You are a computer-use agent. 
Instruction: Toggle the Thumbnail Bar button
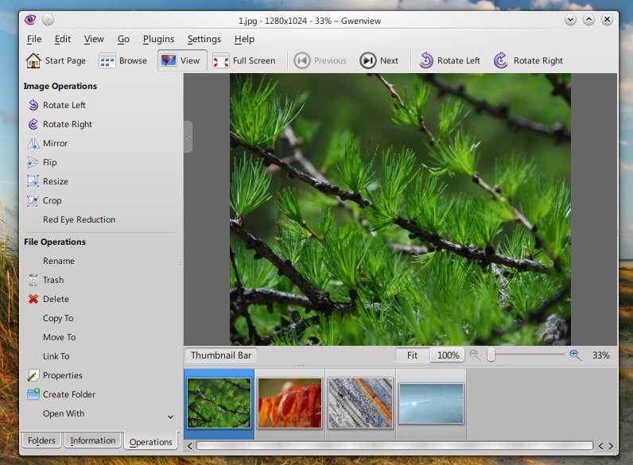coord(221,355)
